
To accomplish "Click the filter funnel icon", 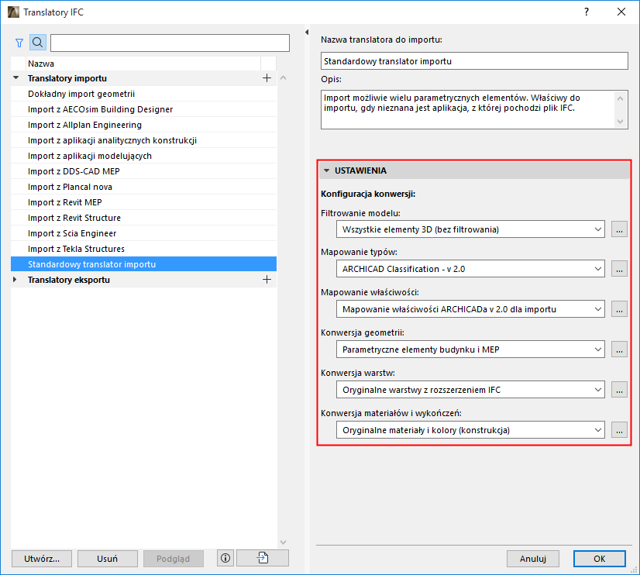I will point(19,43).
